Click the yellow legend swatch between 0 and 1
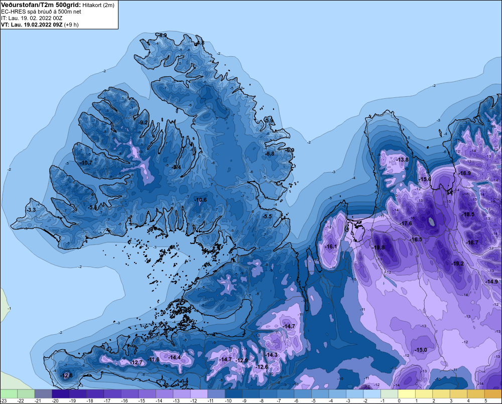 tap(407, 393)
